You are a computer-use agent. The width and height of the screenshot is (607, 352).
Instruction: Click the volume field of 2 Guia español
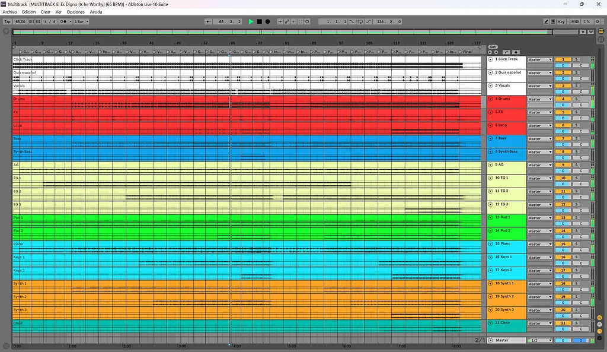[x=563, y=79]
